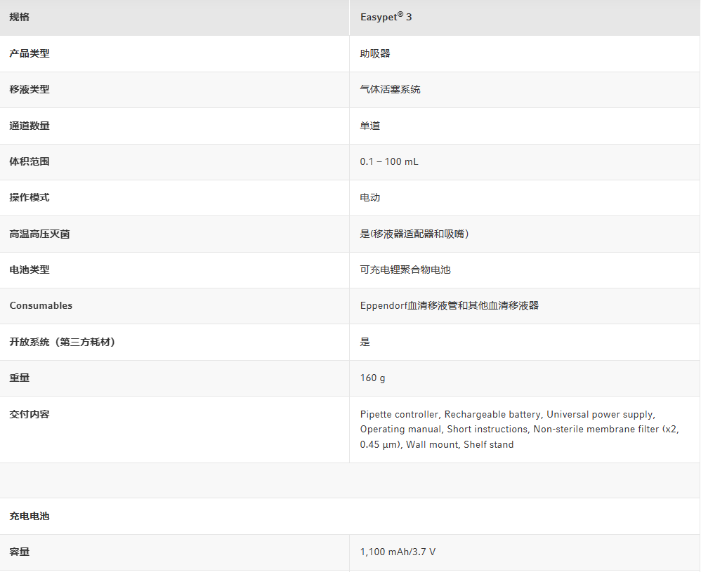The image size is (701, 572).
Task: Click the 操作模式 row label
Action: click(x=30, y=197)
